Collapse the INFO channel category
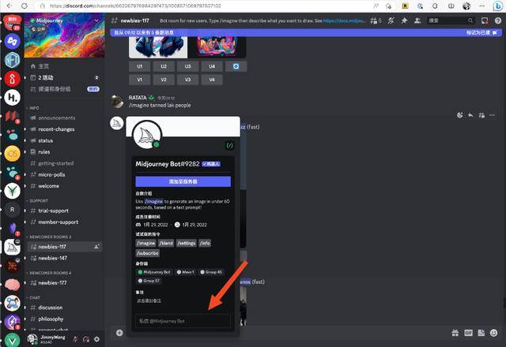The width and height of the screenshot is (506, 347). [x=32, y=108]
